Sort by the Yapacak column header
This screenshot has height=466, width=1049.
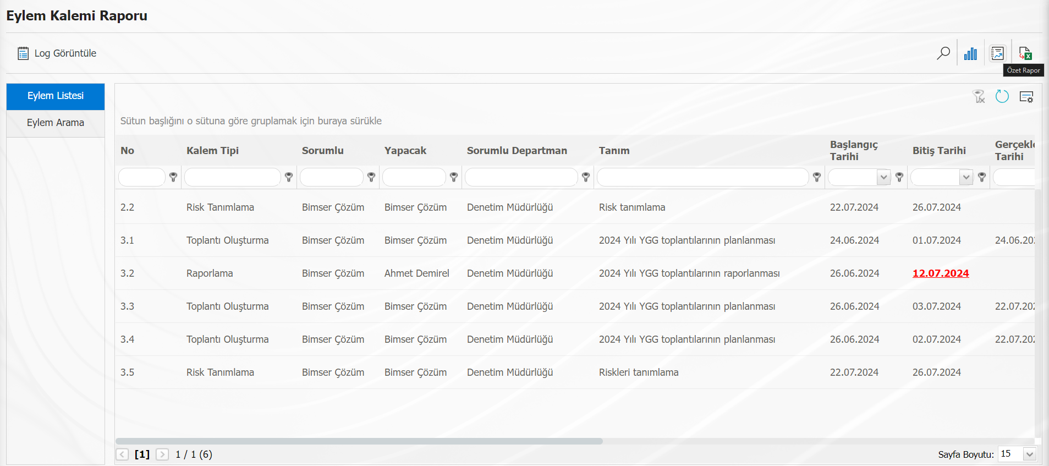coord(405,151)
